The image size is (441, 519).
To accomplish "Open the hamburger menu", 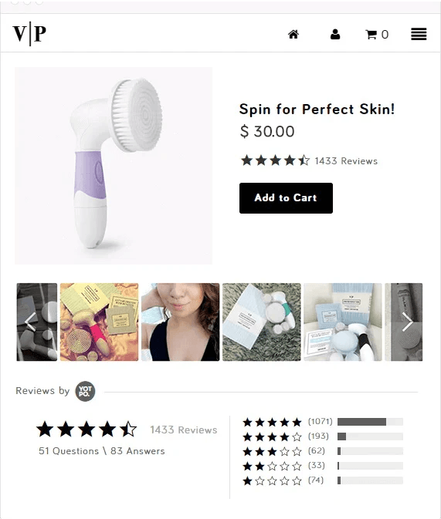I will [x=419, y=34].
